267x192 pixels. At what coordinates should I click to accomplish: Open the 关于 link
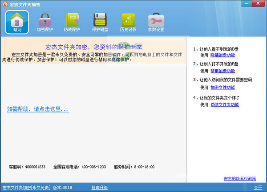click(x=258, y=188)
